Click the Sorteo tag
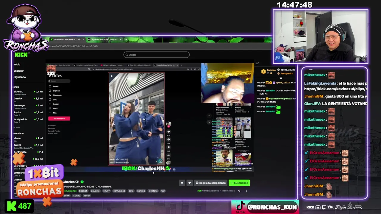The width and height of the screenshot is (381, 214). pos(76,196)
